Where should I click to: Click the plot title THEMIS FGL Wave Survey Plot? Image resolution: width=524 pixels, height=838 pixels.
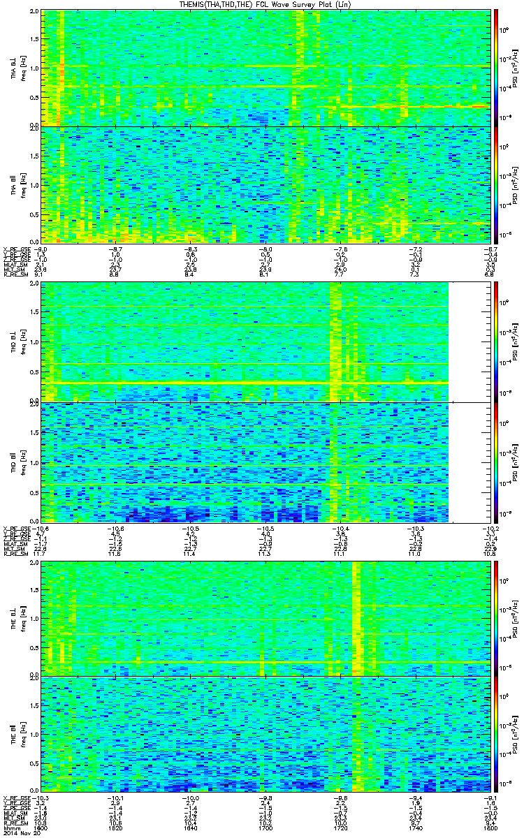pos(265,5)
